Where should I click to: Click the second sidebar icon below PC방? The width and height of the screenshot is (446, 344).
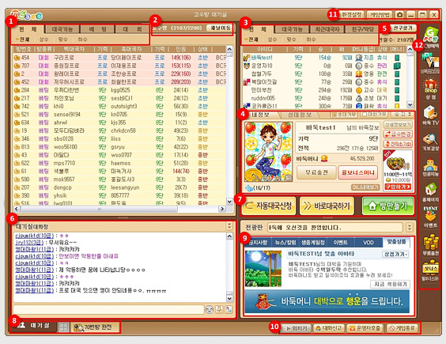[430, 62]
